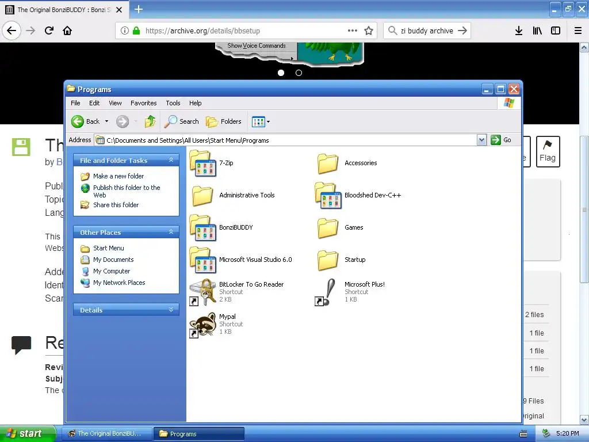Open the browser hamburger menu
589x442 pixels.
coord(578,31)
